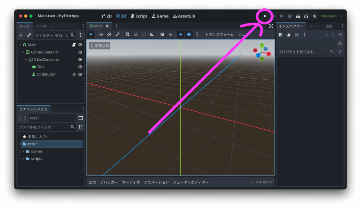Expand the scenes folder in FileSystem
Screen dimensions: 361x208
[x=23, y=151]
